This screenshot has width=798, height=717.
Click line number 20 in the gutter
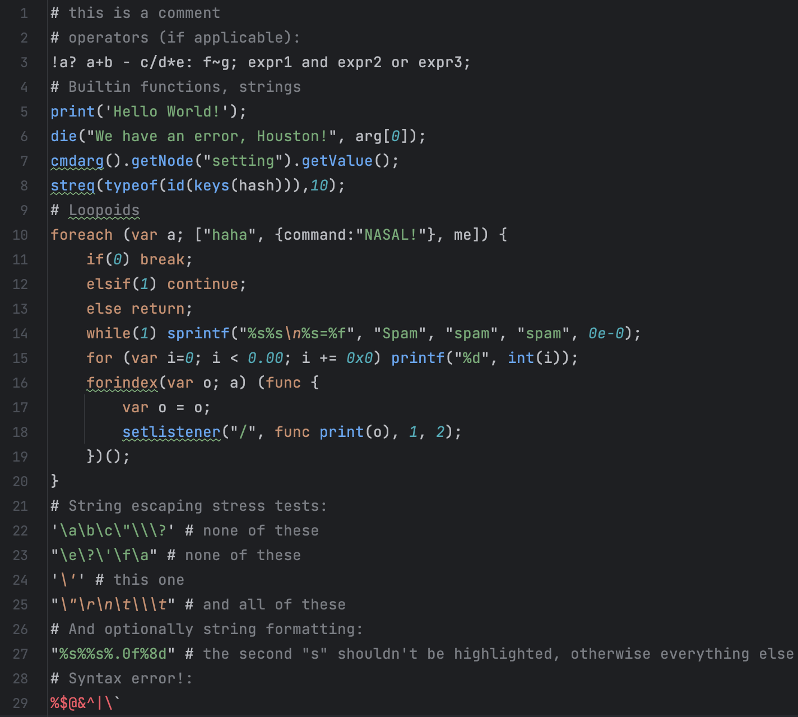[20, 481]
